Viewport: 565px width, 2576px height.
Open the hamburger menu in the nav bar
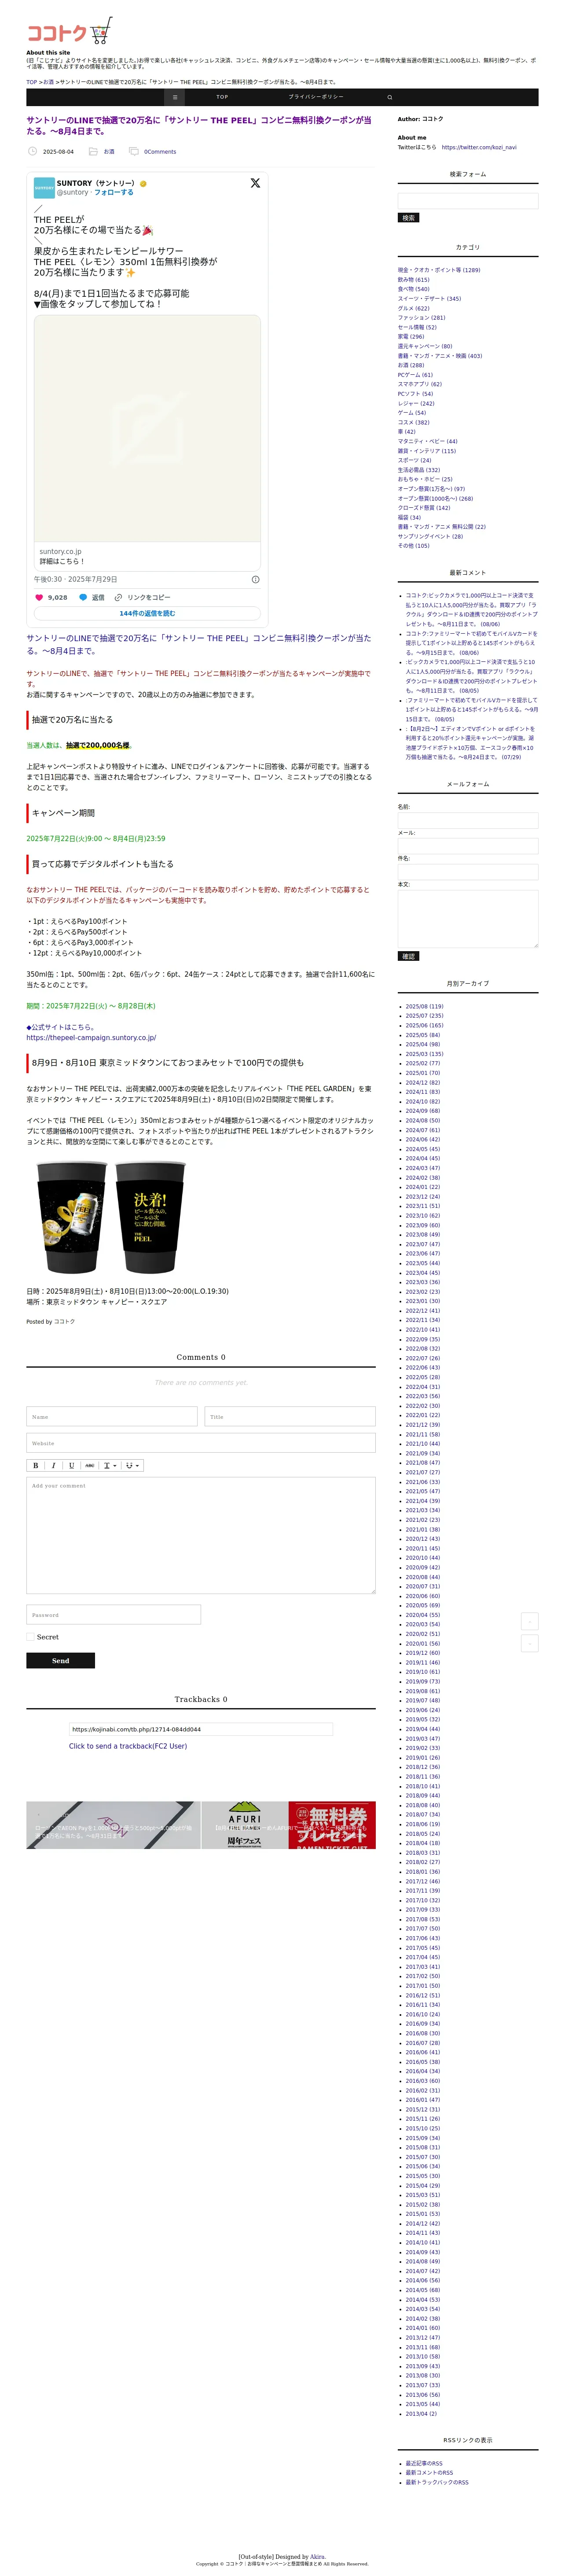tap(175, 97)
